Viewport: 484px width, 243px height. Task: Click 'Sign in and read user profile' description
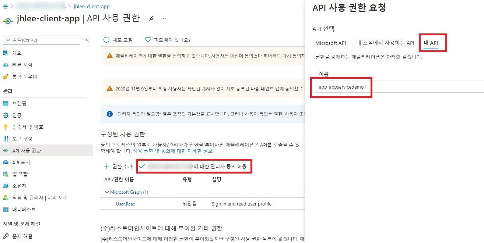tap(241, 204)
